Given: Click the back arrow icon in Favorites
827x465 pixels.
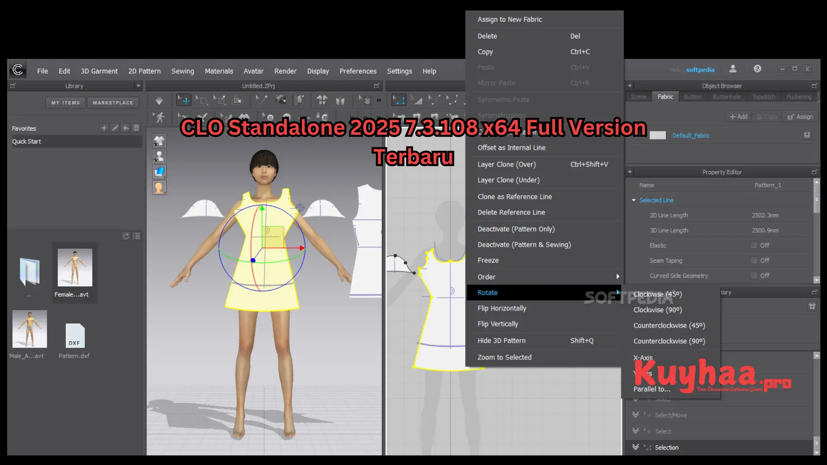Looking at the screenshot, I should tap(126, 128).
